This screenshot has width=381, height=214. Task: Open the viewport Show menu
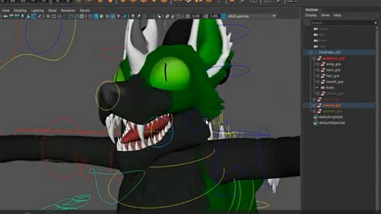[52, 11]
